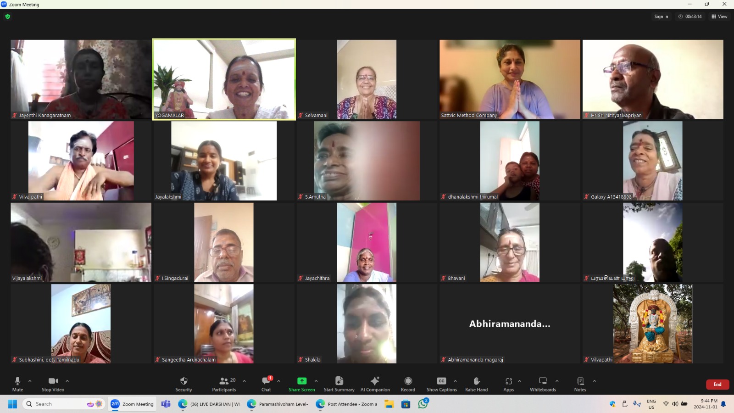Screen dimensions: 734x413
Task: Enable Show Captions
Action: point(441,384)
